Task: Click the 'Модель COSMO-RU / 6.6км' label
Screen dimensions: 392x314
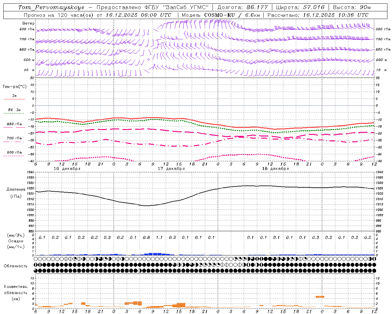Action: [221, 15]
